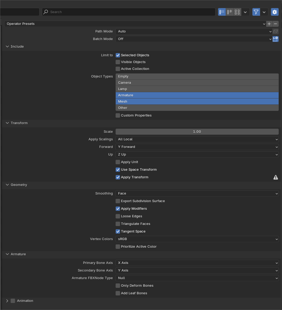Open display settings dropdown arrow
The height and width of the screenshot is (310, 282).
(245, 12)
